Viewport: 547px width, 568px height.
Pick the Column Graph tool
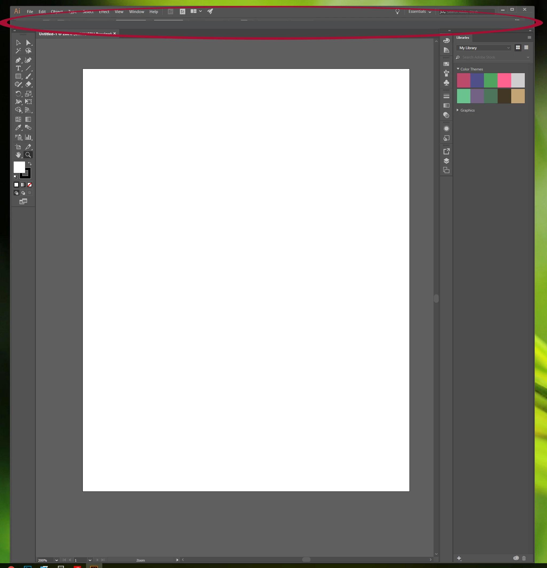click(28, 137)
